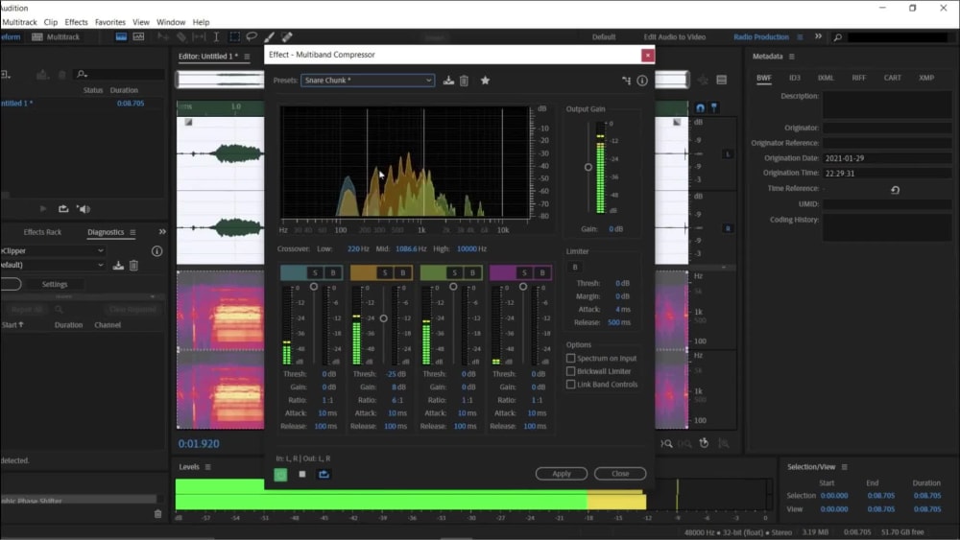Bypass the orange mid band
Screen dimensions: 960x540
pyautogui.click(x=403, y=272)
